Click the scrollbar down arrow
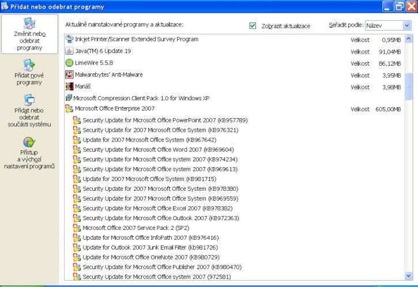The image size is (418, 287). click(x=408, y=276)
